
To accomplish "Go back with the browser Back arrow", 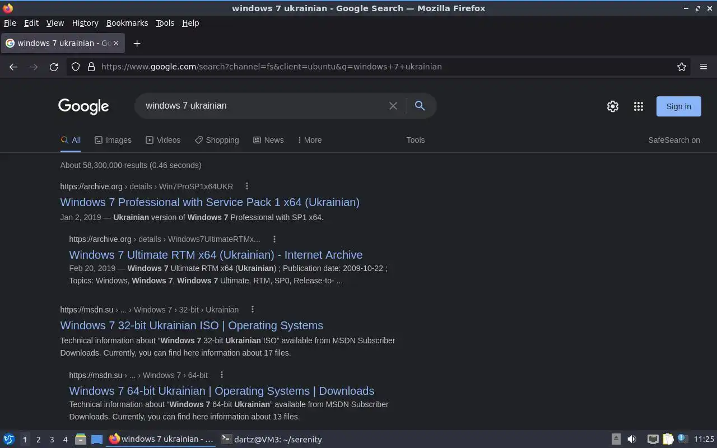I will [13, 67].
